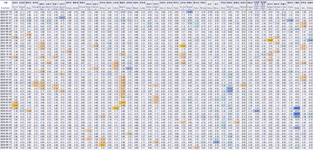Select the 2024-02-19 date row label
Image resolution: width=313 pixels, height=150 pixels.
tap(6, 97)
